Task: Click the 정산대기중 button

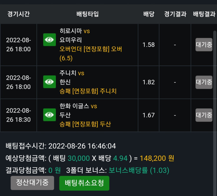Action: point(32,183)
